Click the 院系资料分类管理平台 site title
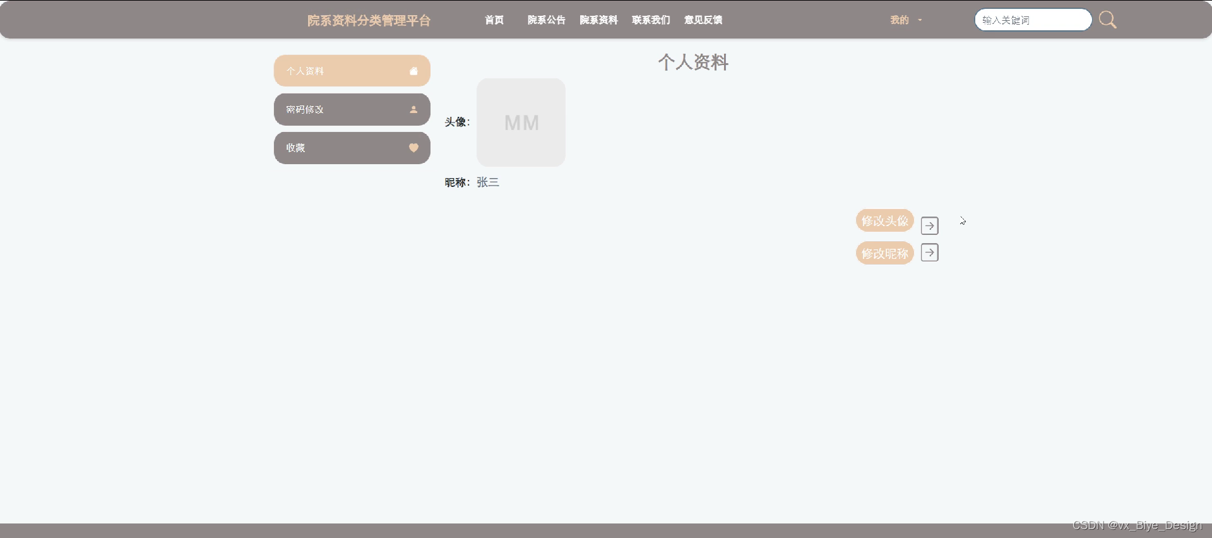Viewport: 1212px width, 538px height. [369, 20]
